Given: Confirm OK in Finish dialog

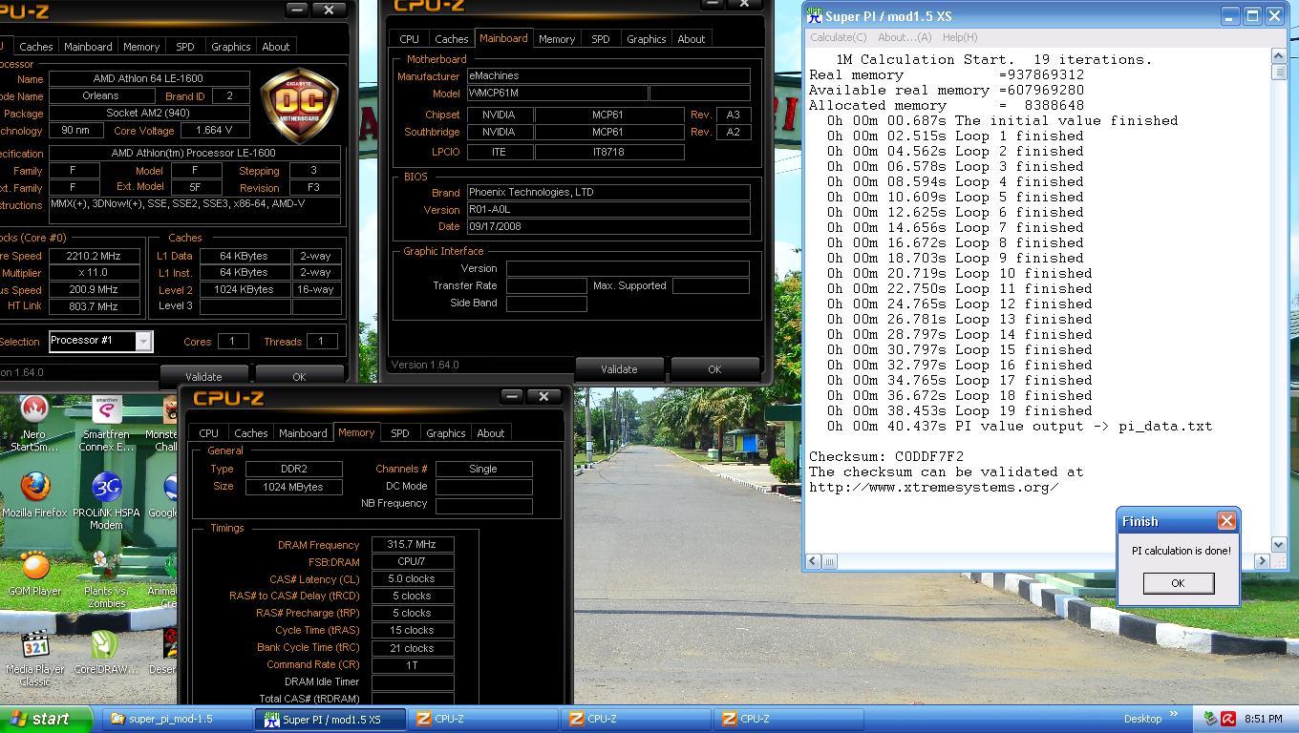Looking at the screenshot, I should pos(1178,583).
